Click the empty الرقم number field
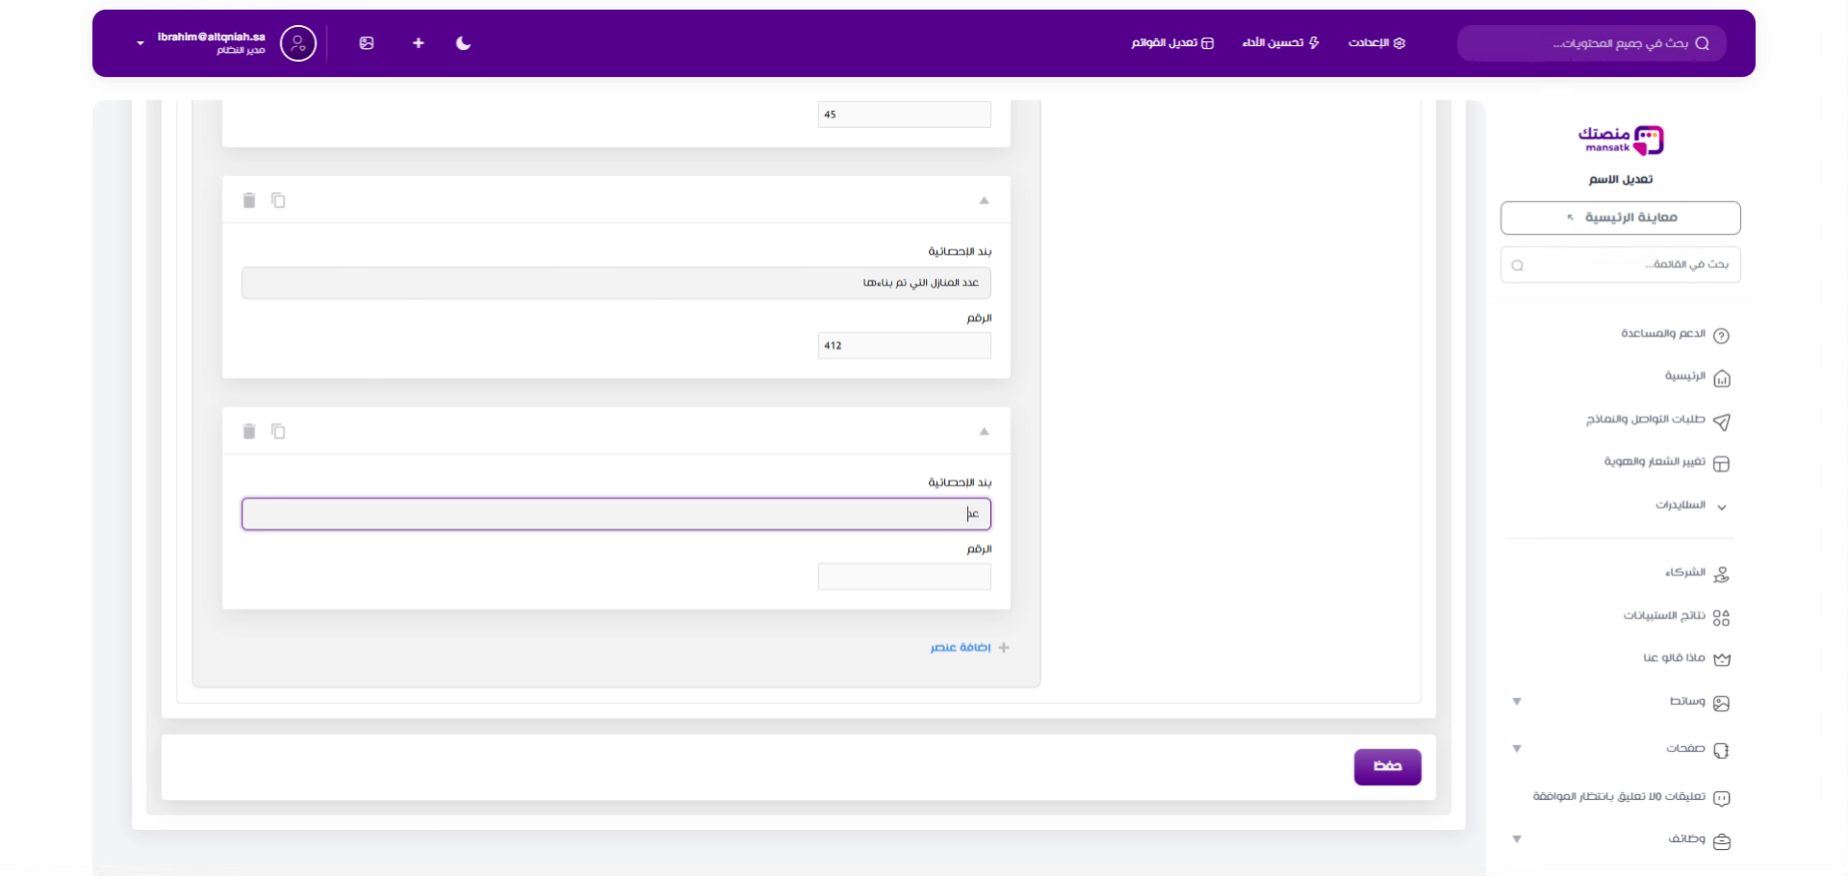 pos(904,577)
